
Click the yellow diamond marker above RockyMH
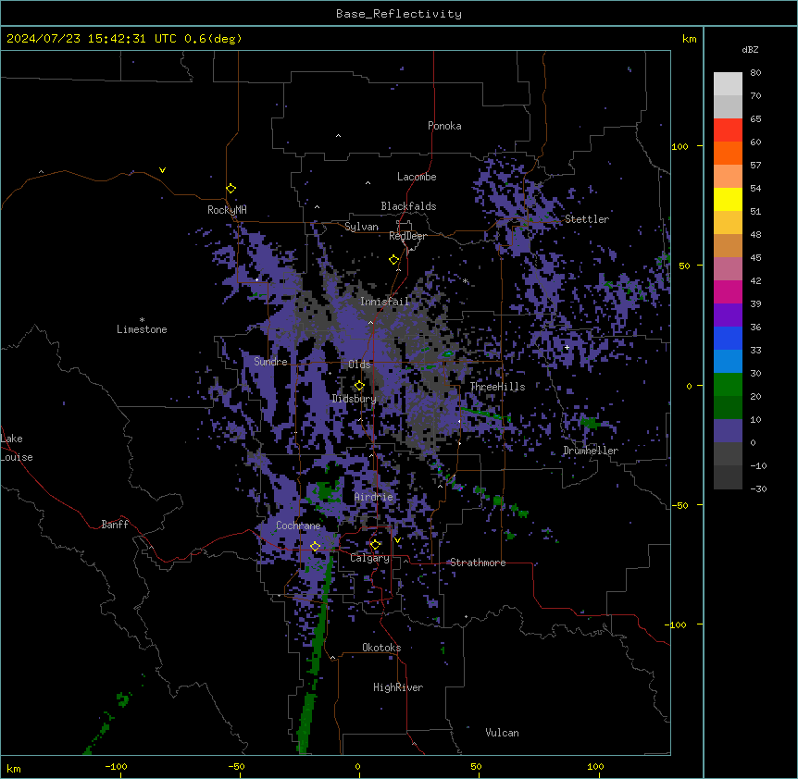(231, 188)
